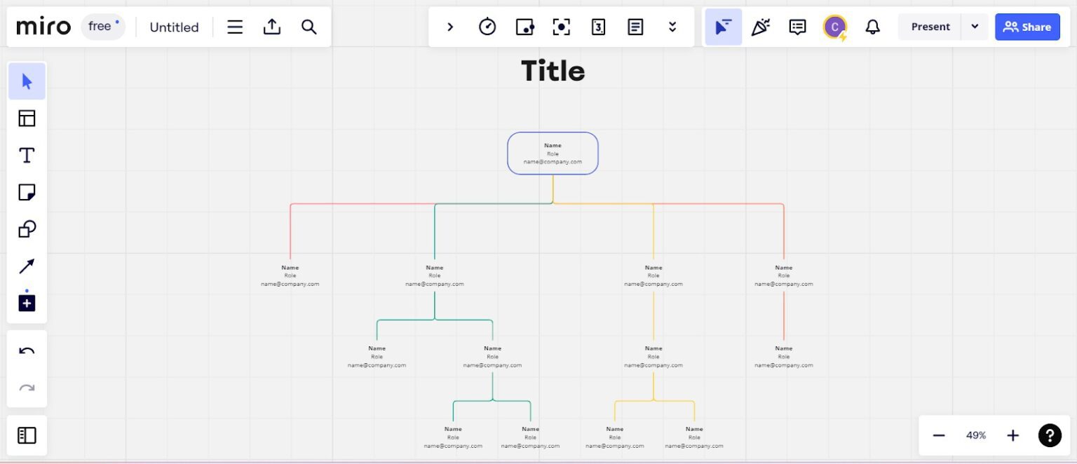Select the Templates tool in left toolbar
The width and height of the screenshot is (1077, 464).
pos(27,118)
